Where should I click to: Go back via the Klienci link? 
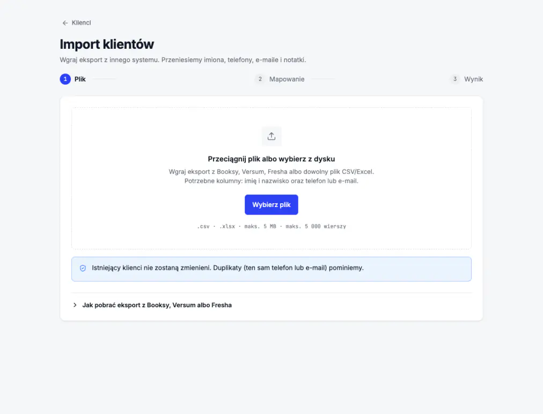81,23
